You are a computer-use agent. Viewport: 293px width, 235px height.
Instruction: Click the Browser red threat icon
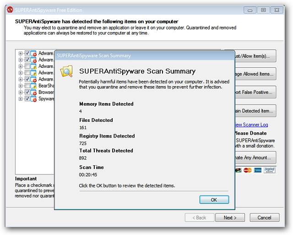(x=33, y=92)
